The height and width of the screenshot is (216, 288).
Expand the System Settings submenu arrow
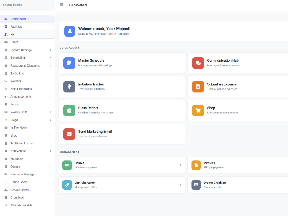coord(50,50)
